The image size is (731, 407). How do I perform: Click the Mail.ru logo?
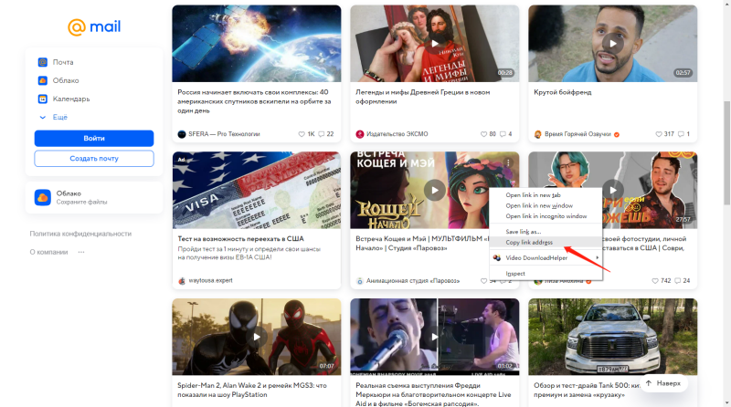pyautogui.click(x=94, y=26)
